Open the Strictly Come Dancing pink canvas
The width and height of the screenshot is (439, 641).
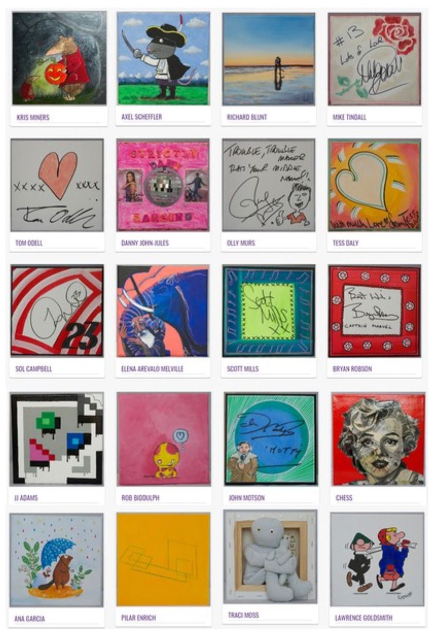pyautogui.click(x=163, y=185)
